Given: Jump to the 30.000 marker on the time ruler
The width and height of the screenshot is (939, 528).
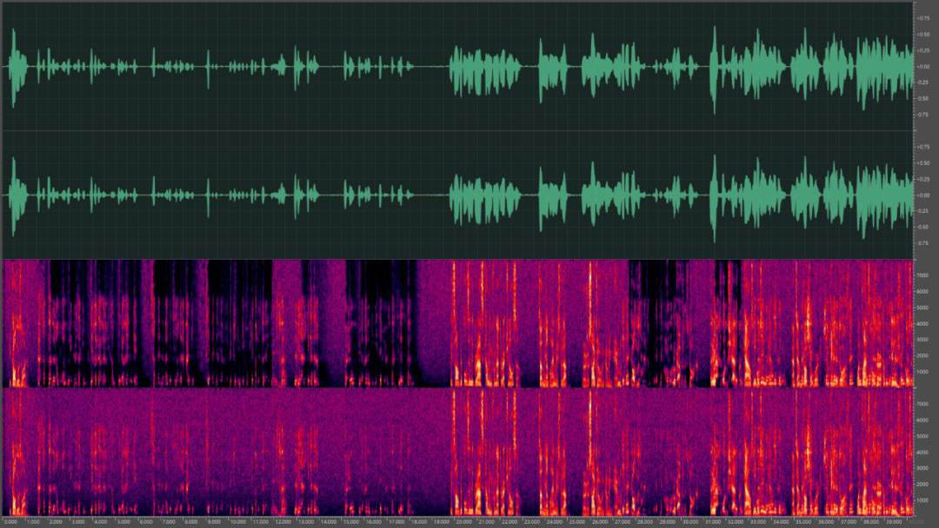Looking at the screenshot, I should [689, 522].
